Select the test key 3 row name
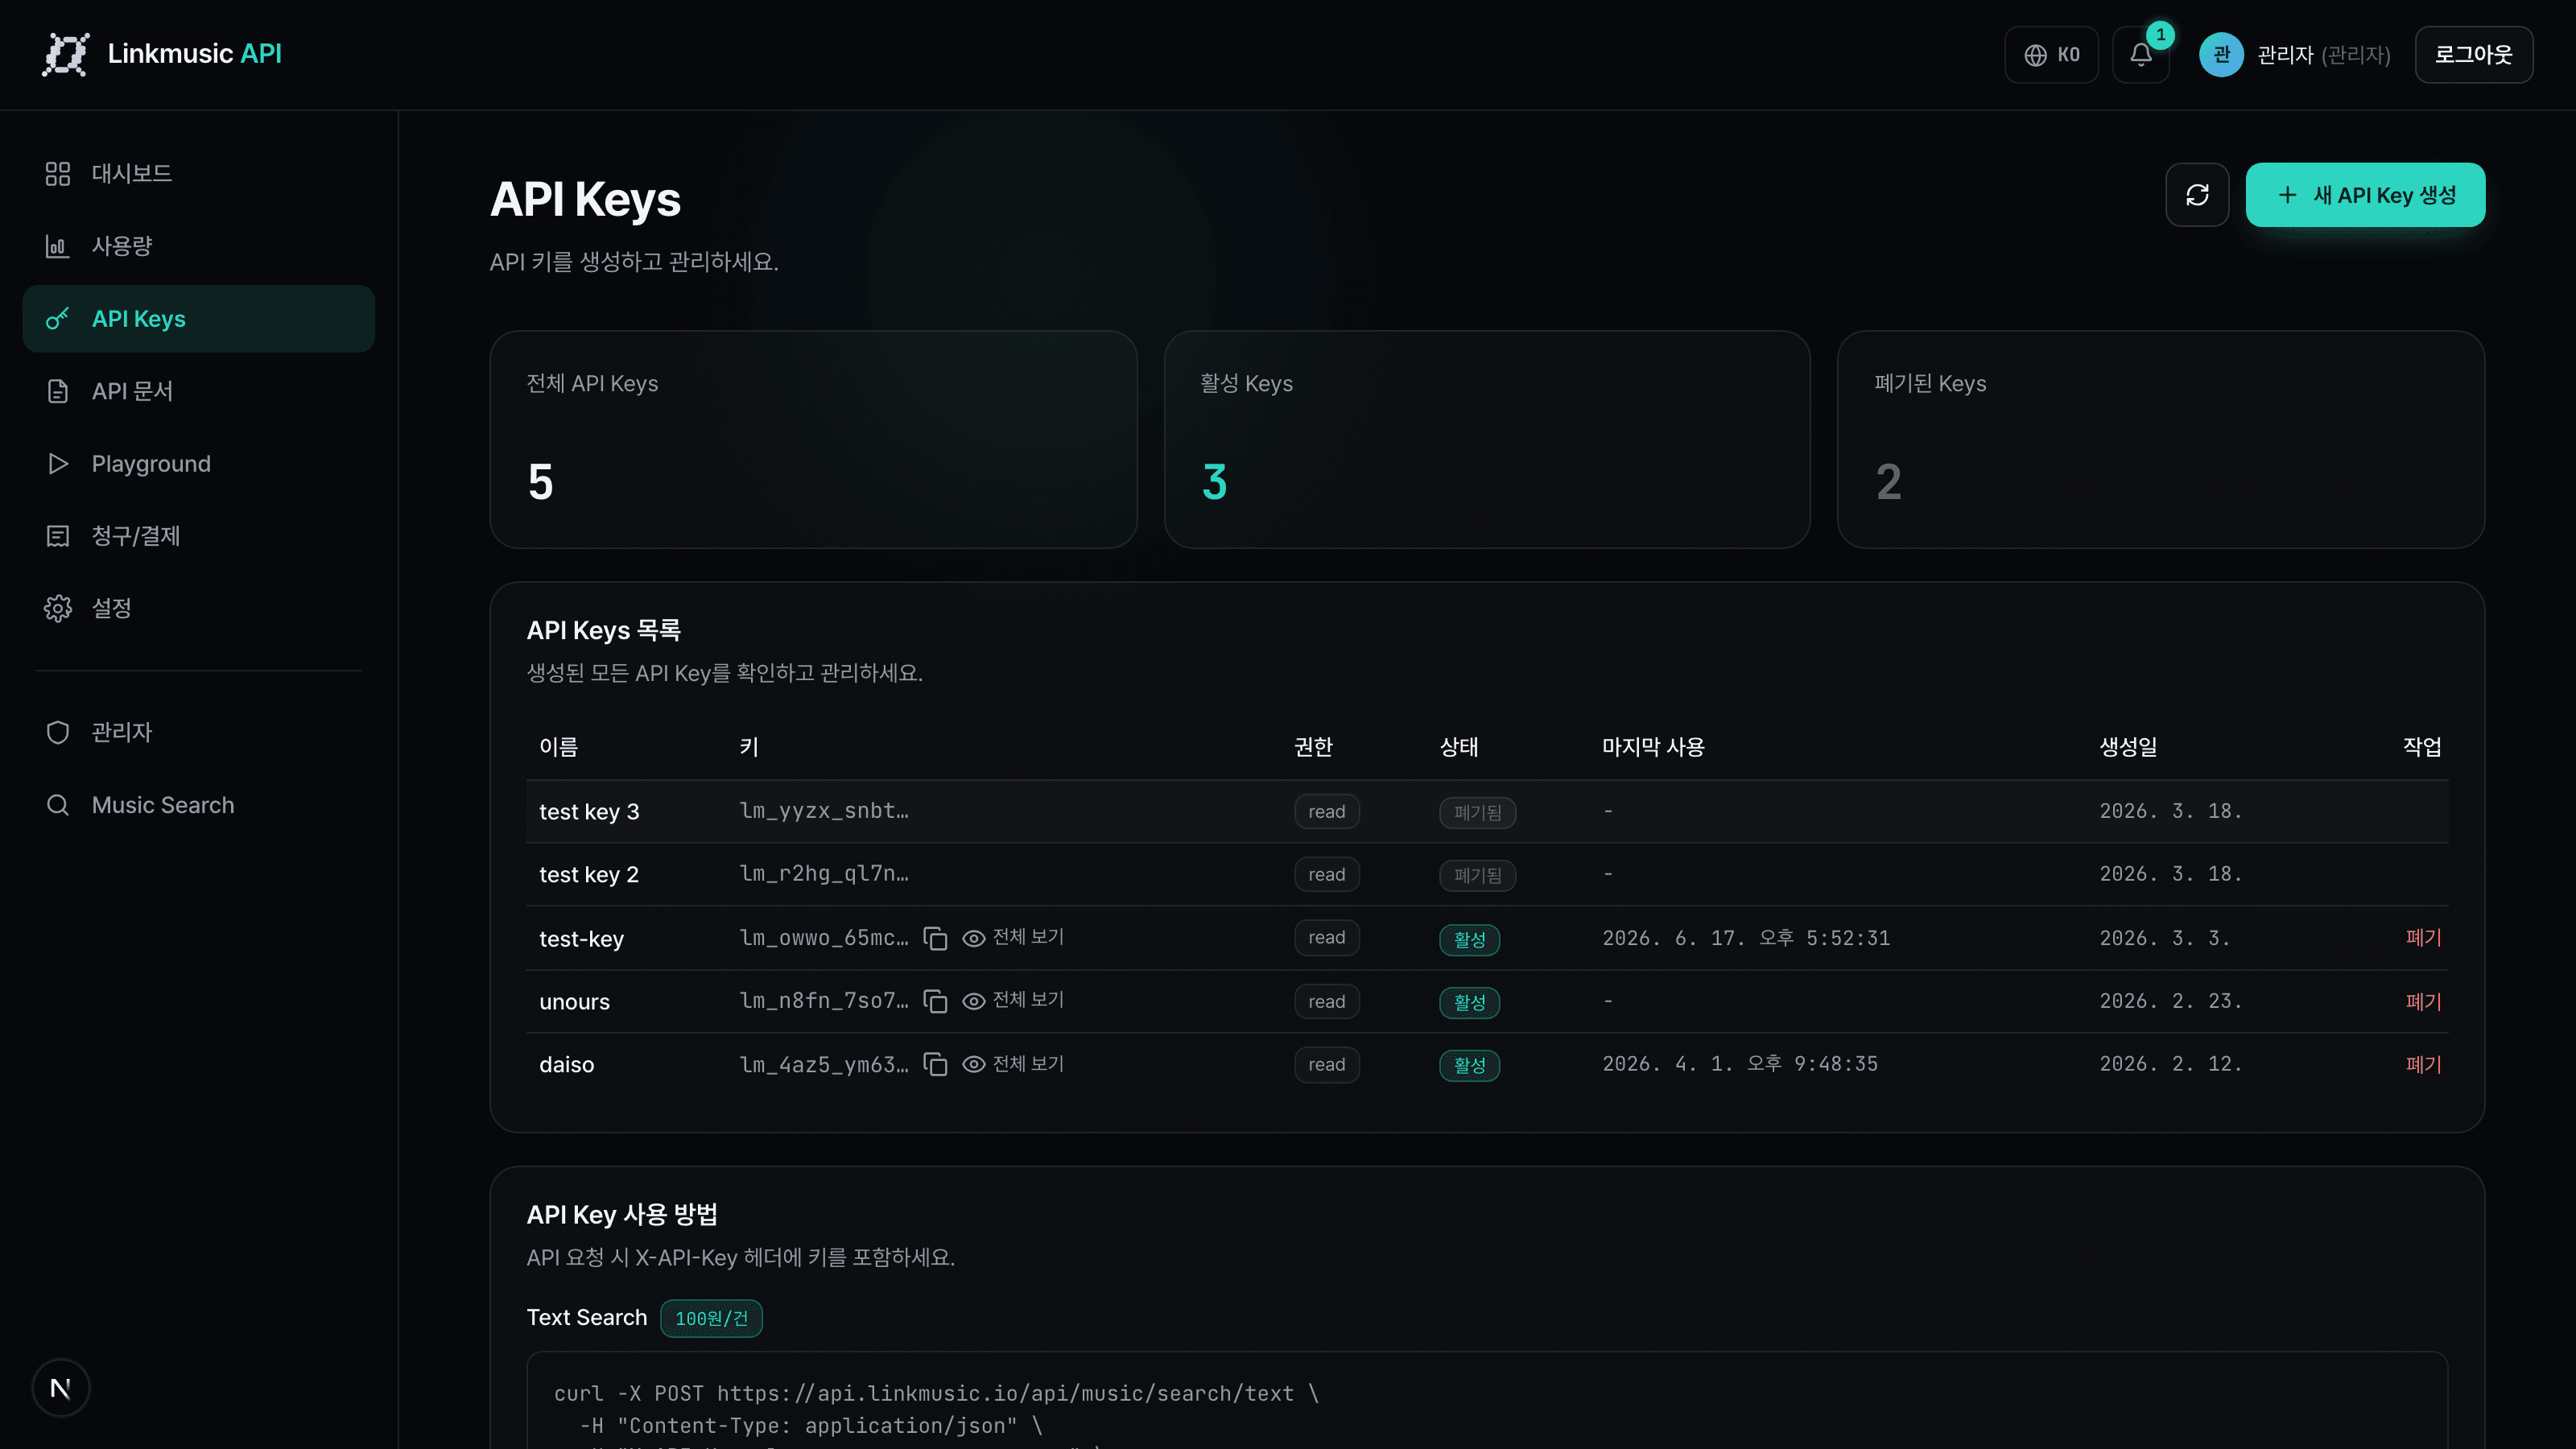The image size is (2576, 1449). (x=589, y=812)
